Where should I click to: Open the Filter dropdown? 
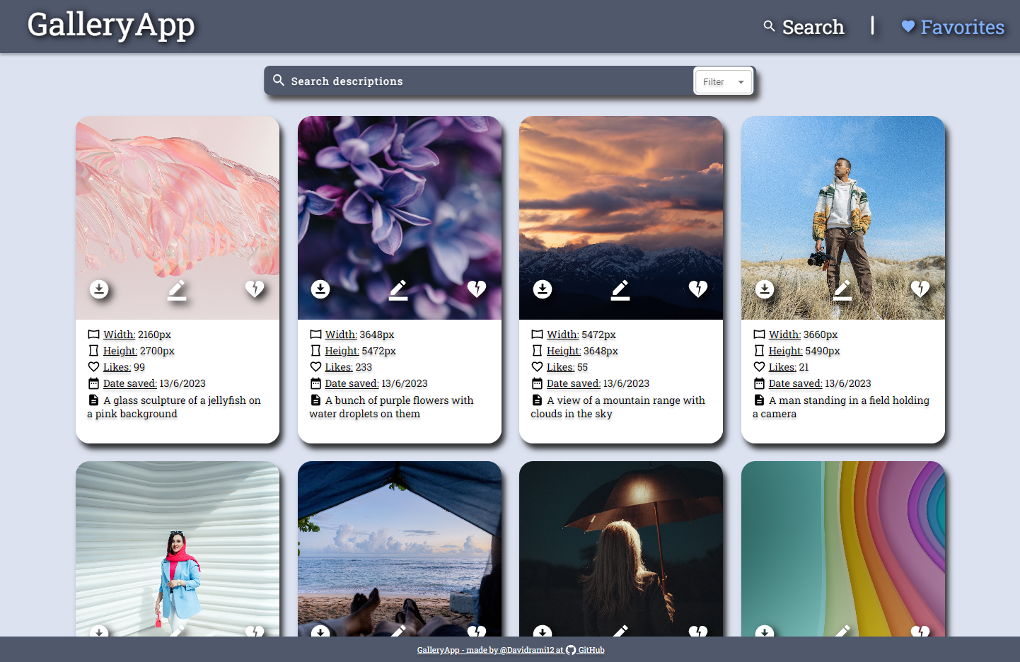(724, 81)
